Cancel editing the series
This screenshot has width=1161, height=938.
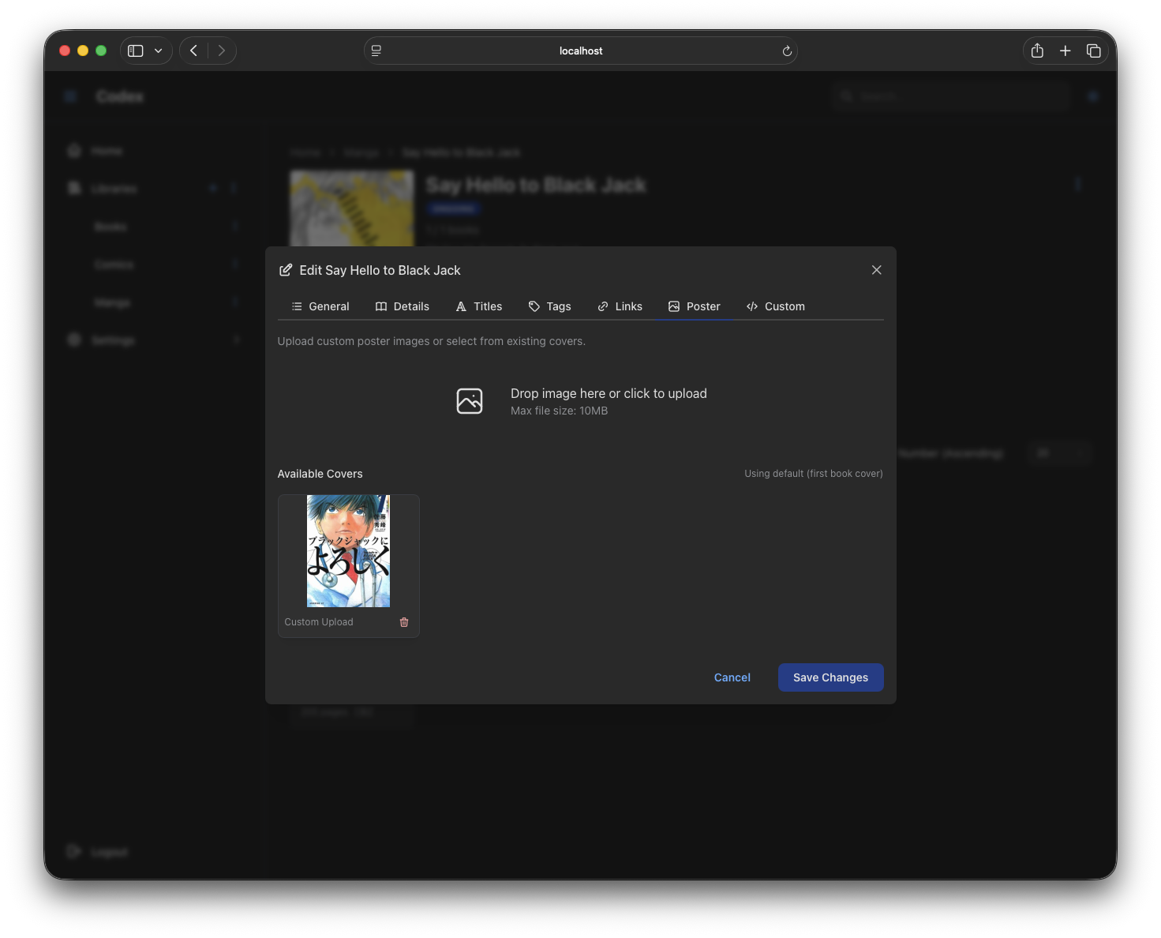pyautogui.click(x=732, y=677)
